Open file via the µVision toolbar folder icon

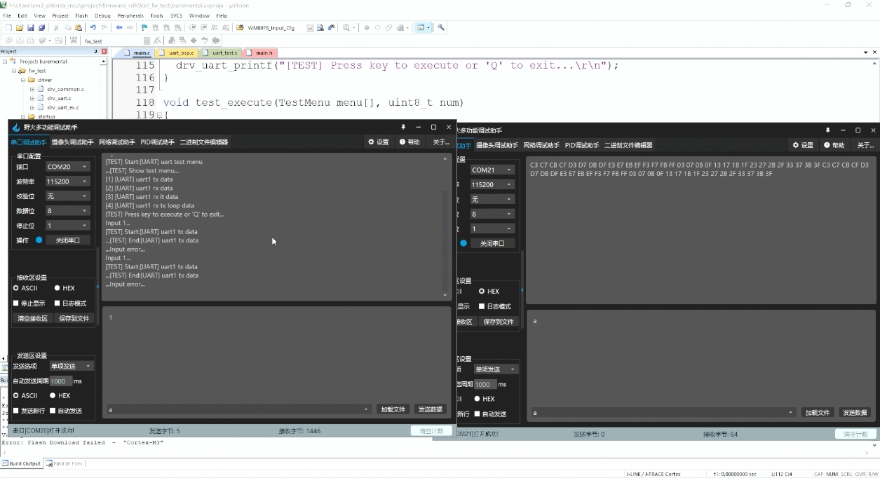[x=20, y=27]
